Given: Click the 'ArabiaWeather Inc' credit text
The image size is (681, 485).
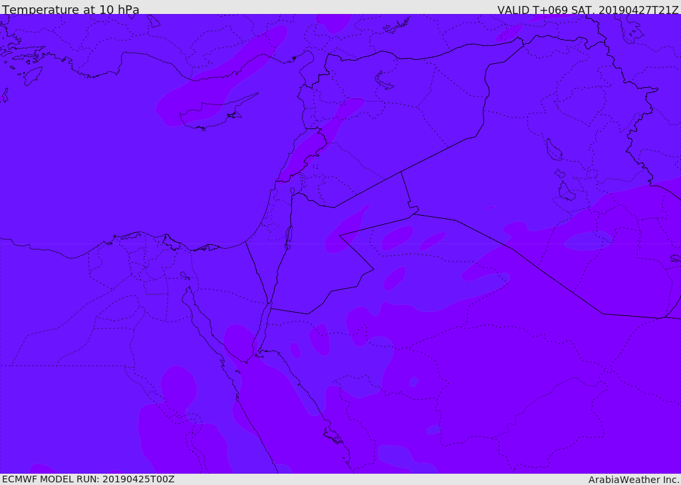Looking at the screenshot, I should pos(634,480).
